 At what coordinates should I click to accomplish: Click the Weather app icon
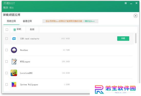click(x=14, y=50)
